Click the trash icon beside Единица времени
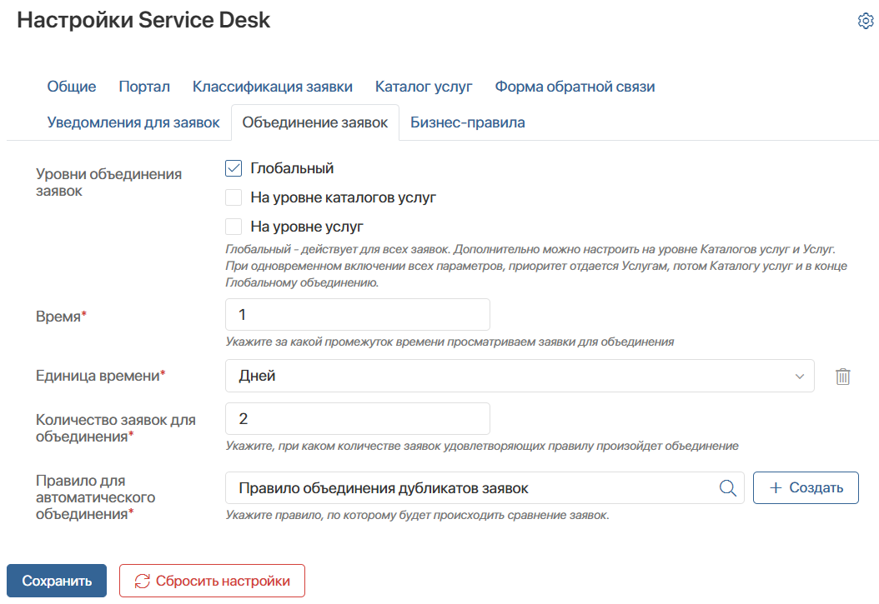Image resolution: width=879 pixels, height=604 pixels. [x=842, y=377]
